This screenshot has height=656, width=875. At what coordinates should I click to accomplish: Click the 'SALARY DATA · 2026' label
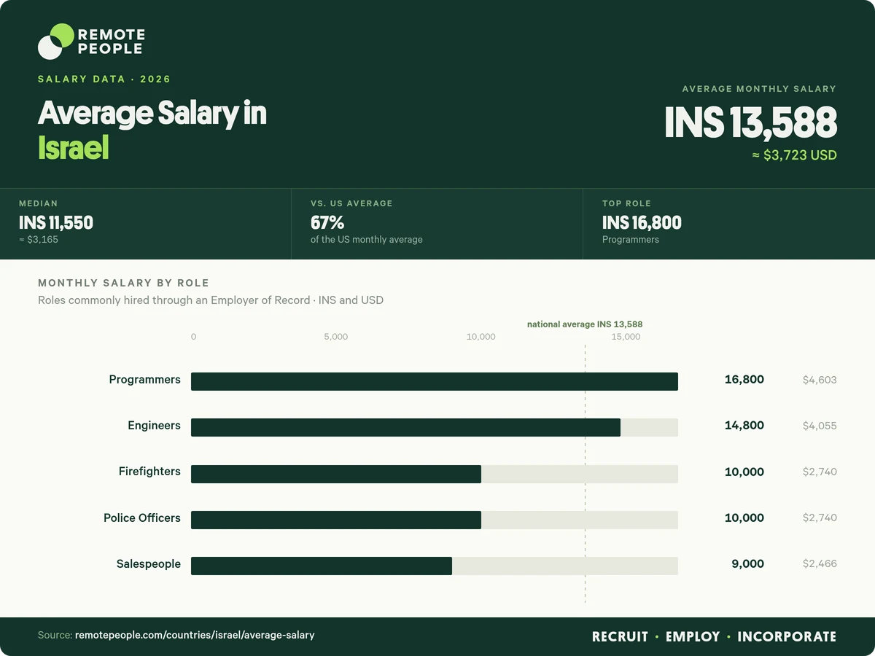click(104, 79)
